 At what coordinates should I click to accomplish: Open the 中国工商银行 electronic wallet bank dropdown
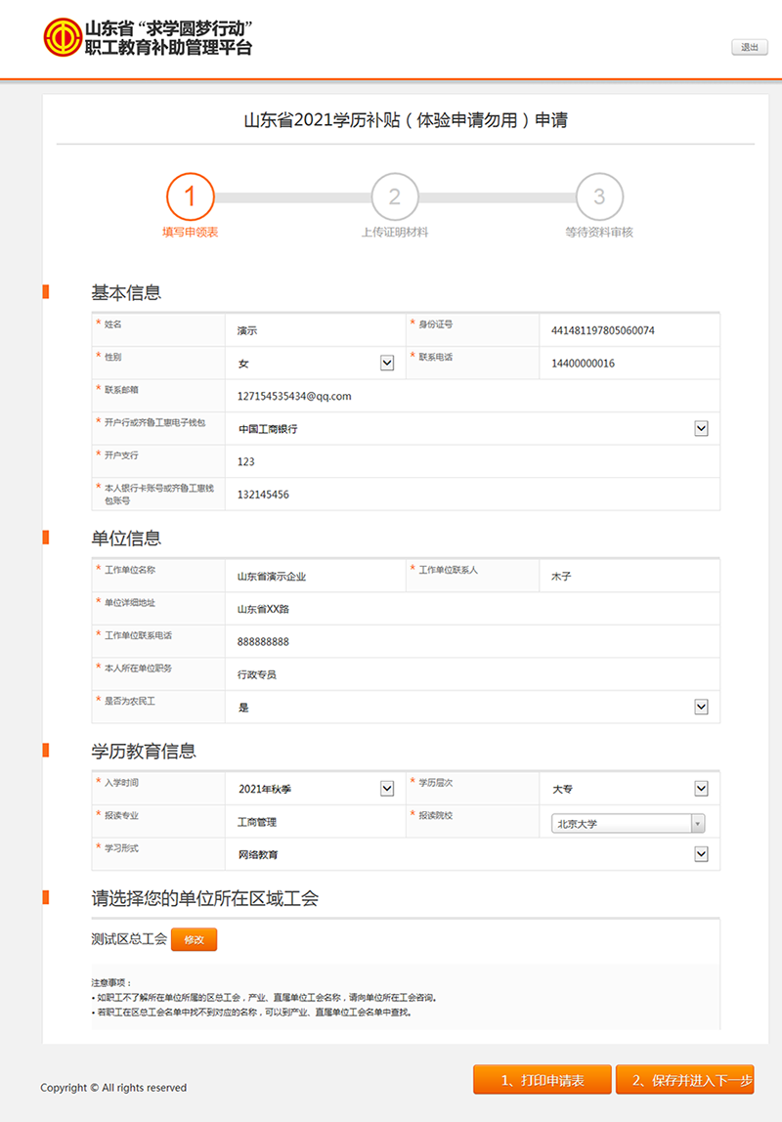(x=700, y=428)
